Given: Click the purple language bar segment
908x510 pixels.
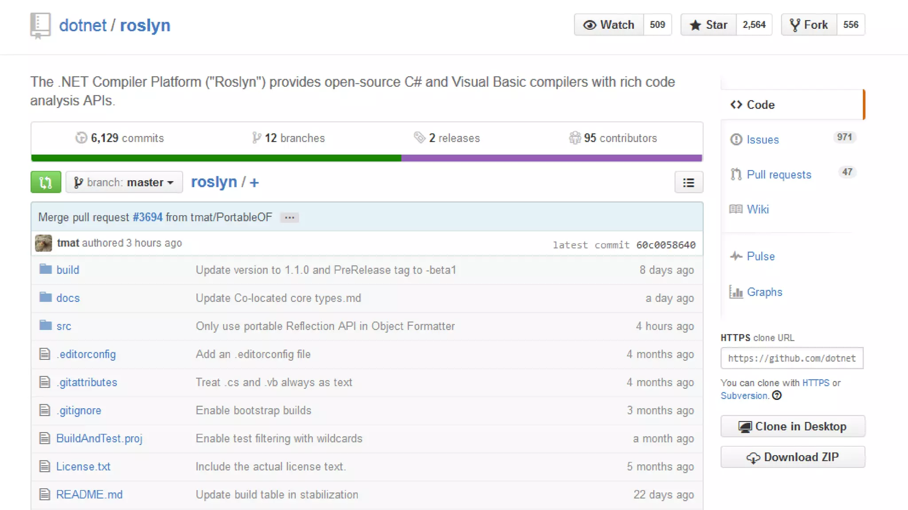Looking at the screenshot, I should click(551, 158).
